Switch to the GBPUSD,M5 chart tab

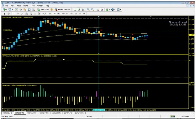8,113
